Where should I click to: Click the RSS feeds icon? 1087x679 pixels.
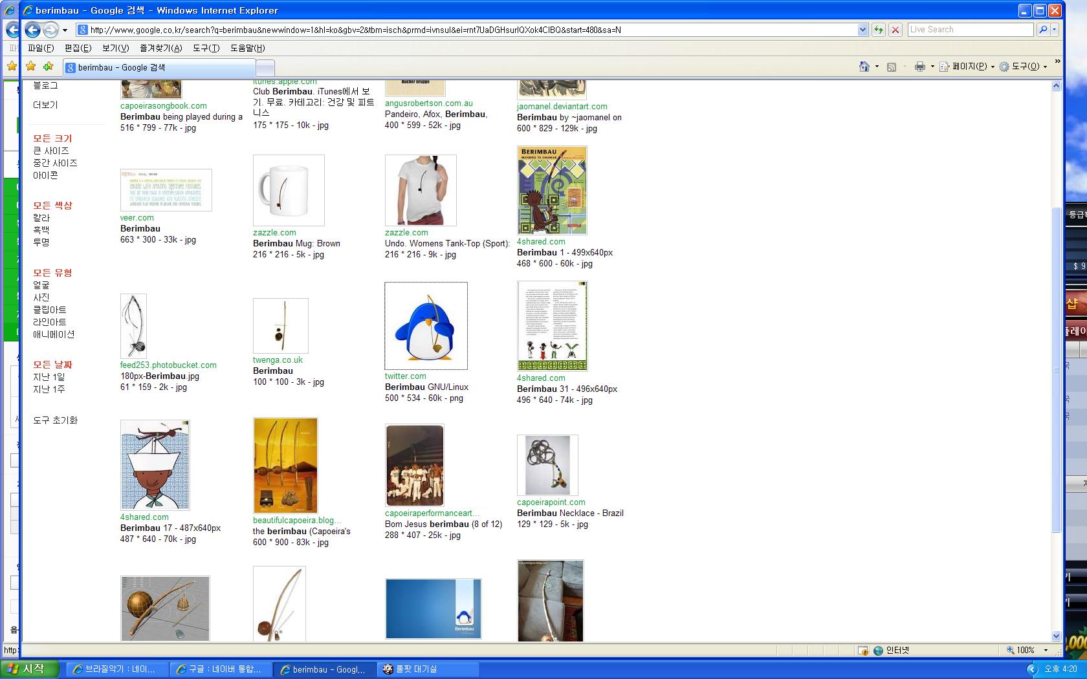(891, 67)
